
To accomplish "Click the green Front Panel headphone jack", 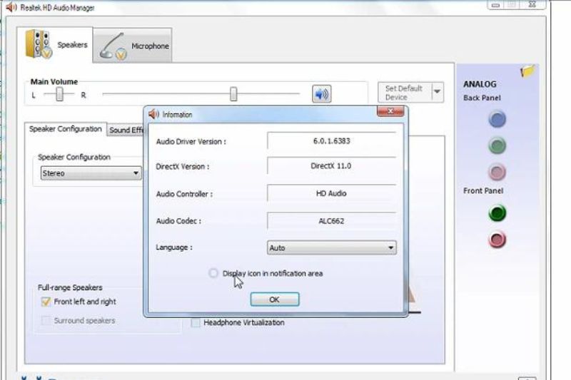I will (x=497, y=213).
